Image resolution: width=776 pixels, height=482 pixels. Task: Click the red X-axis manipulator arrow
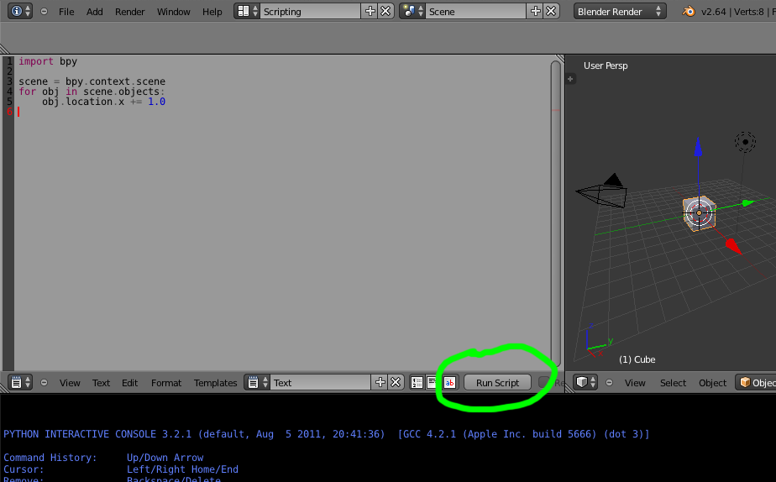tap(733, 246)
